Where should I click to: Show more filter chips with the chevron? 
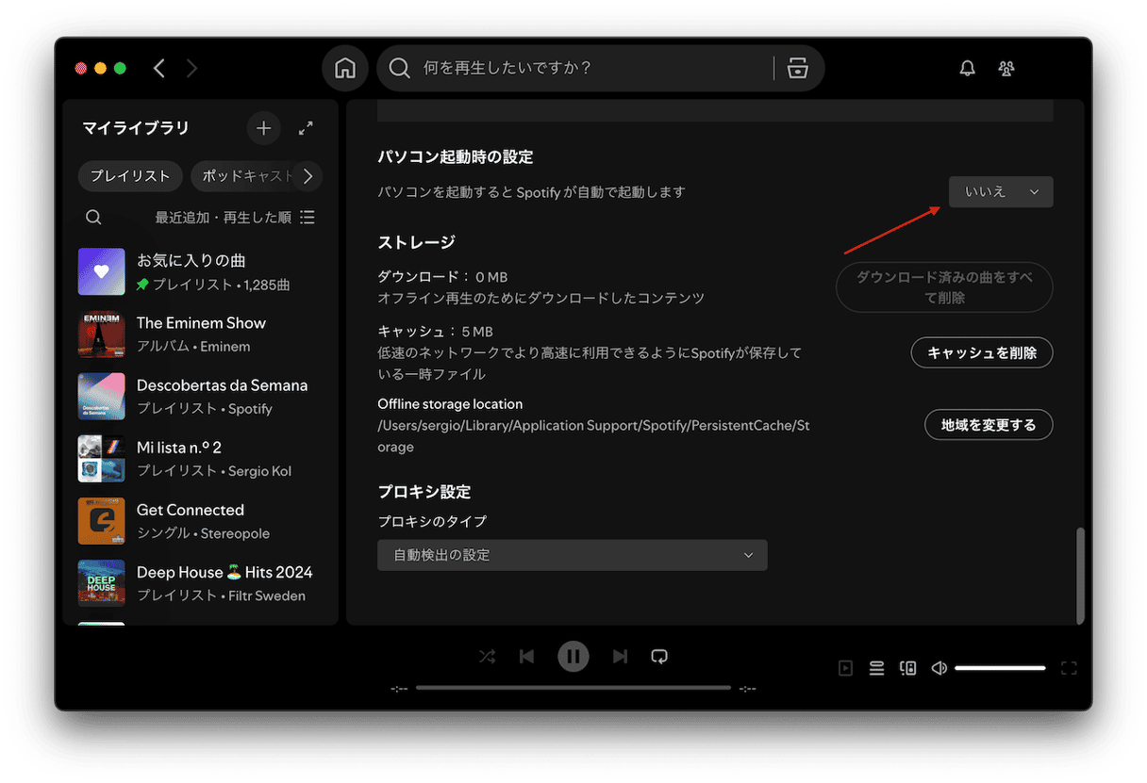click(308, 176)
